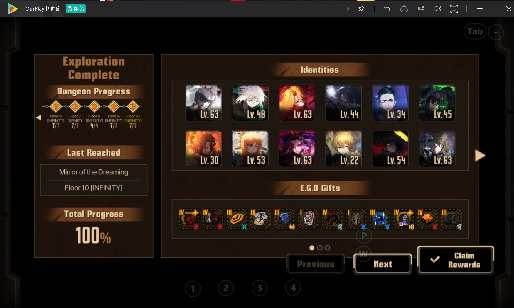Toggle fullscreen mode icon in title bar
The width and height of the screenshot is (514, 308).
tap(454, 9)
